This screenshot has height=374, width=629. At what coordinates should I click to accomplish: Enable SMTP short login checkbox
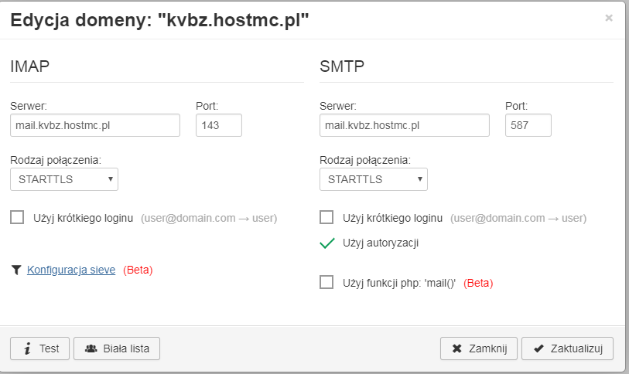[326, 217]
